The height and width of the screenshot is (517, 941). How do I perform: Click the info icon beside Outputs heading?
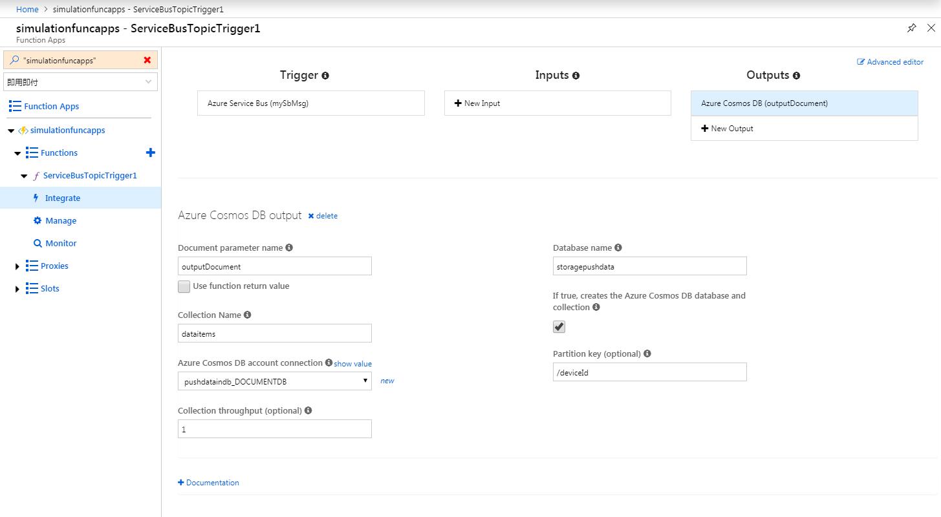796,76
